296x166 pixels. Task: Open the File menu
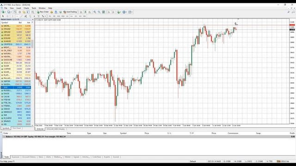pyautogui.click(x=6, y=8)
